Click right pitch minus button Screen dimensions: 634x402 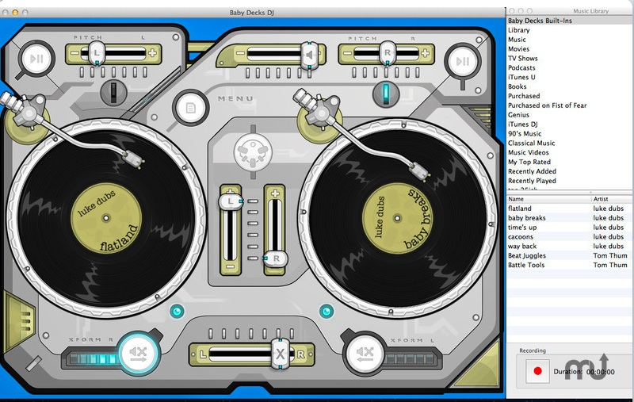coord(348,53)
